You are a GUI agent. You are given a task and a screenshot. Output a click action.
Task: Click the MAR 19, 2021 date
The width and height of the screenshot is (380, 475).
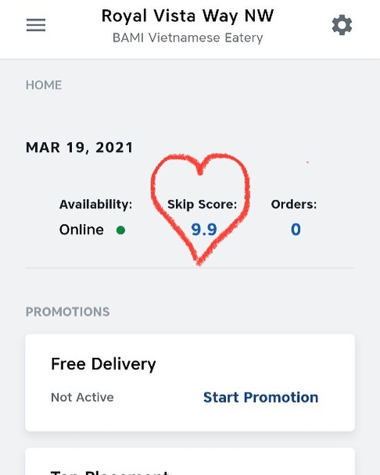(80, 148)
